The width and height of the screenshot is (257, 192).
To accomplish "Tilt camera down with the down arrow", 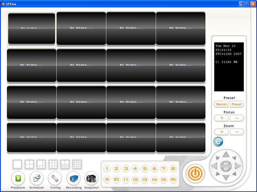I will 226,178.
